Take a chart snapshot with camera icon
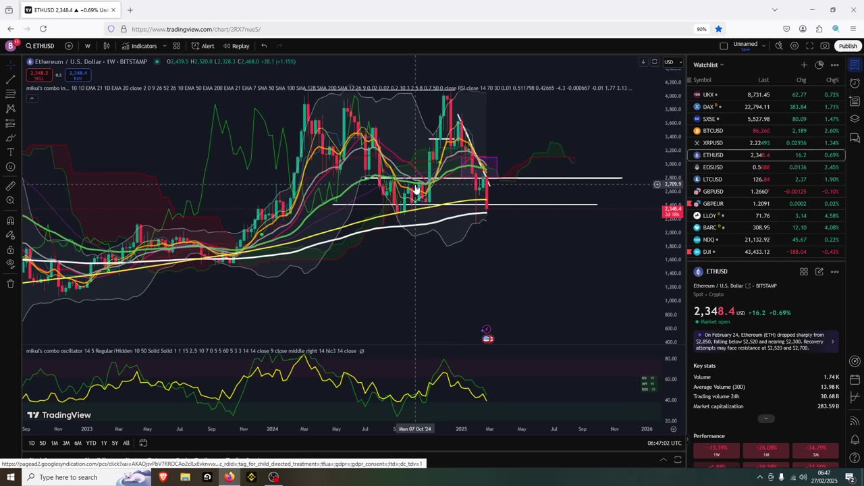Image resolution: width=864 pixels, height=486 pixels. (x=825, y=46)
